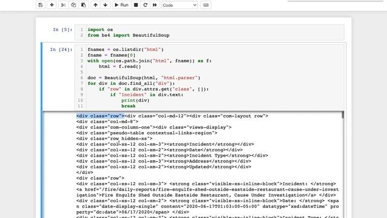This screenshot has height=218, width=387.
Task: Click the 'html = f.read()' line
Action: pyautogui.click(x=120, y=67)
